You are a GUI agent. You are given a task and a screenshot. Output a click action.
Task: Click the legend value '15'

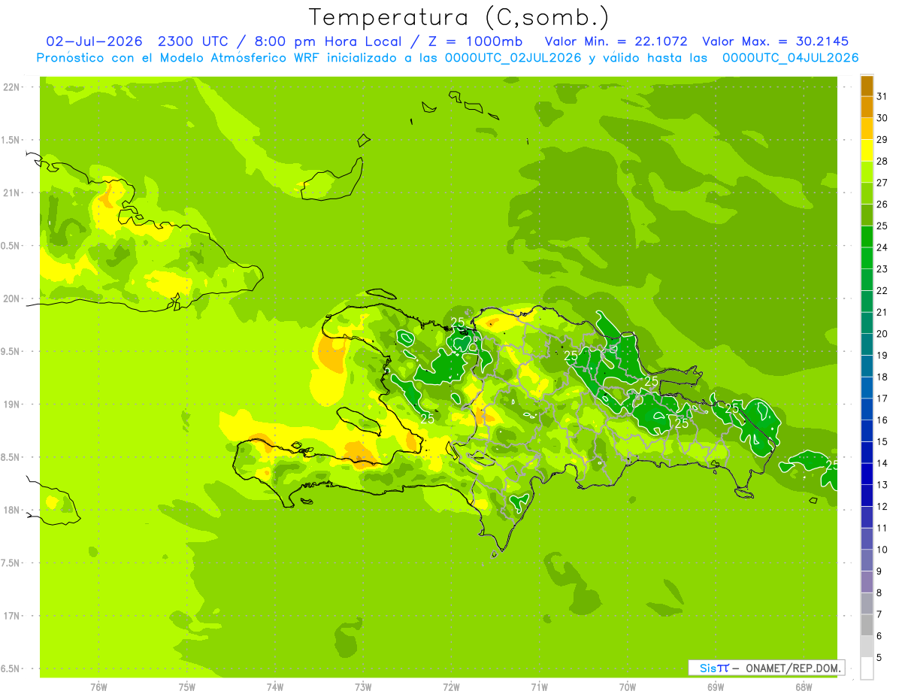[882, 441]
